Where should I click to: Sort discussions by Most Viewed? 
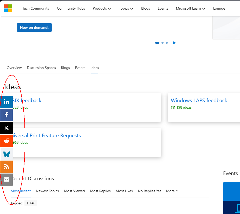pyautogui.click(x=74, y=191)
